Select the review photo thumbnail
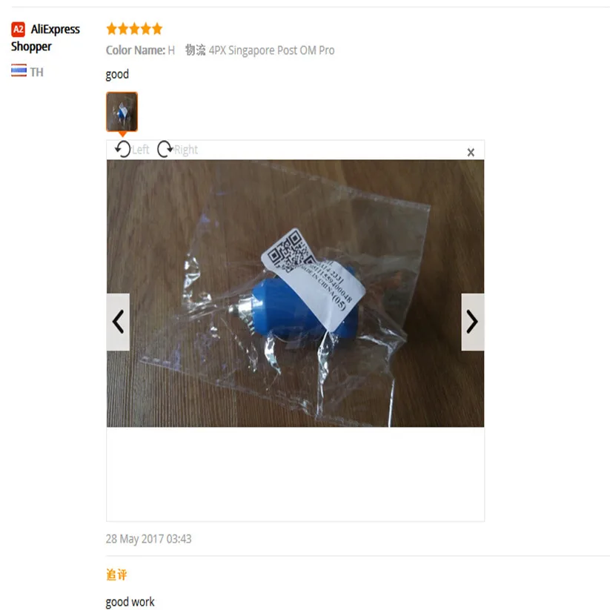Screen dimensions: 610x610 point(122,112)
